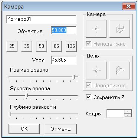Toggle the Неподвижно checkbox under the Камера group
This screenshot has height=138, width=138.
point(89,44)
